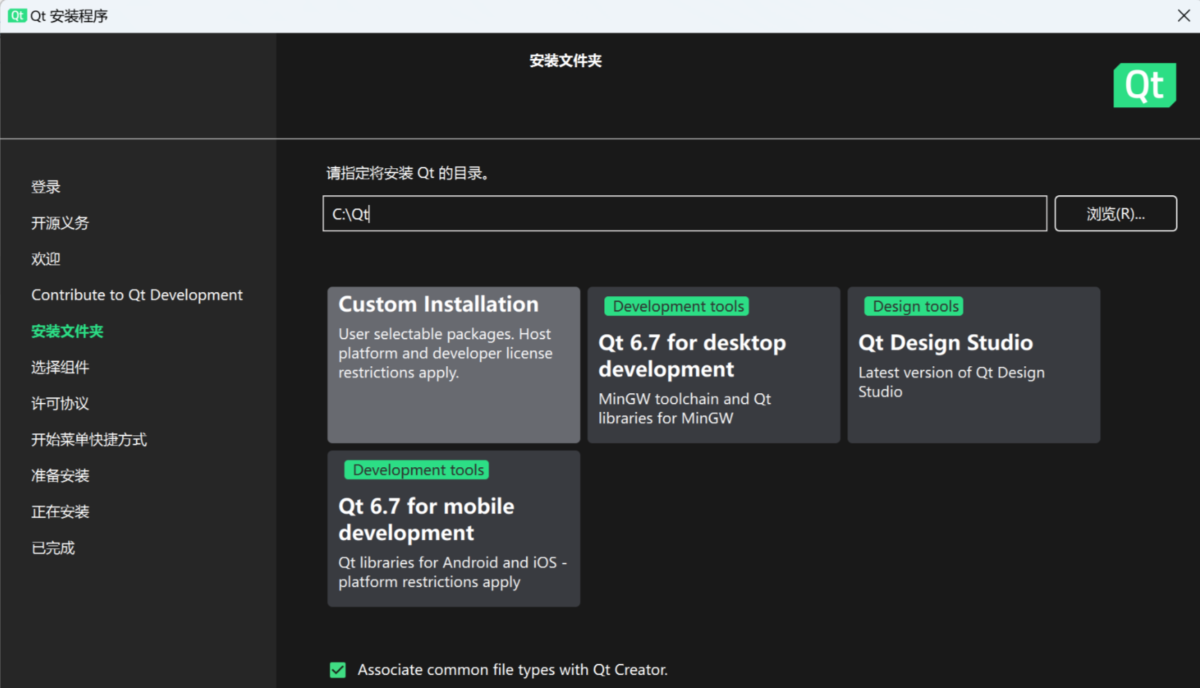
Task: Click the Design tools tag
Action: (914, 306)
